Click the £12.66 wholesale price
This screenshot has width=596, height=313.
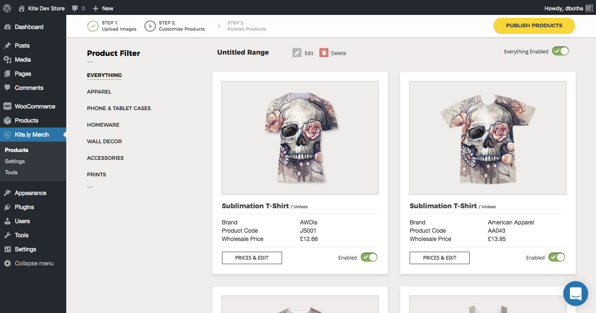[x=309, y=239]
